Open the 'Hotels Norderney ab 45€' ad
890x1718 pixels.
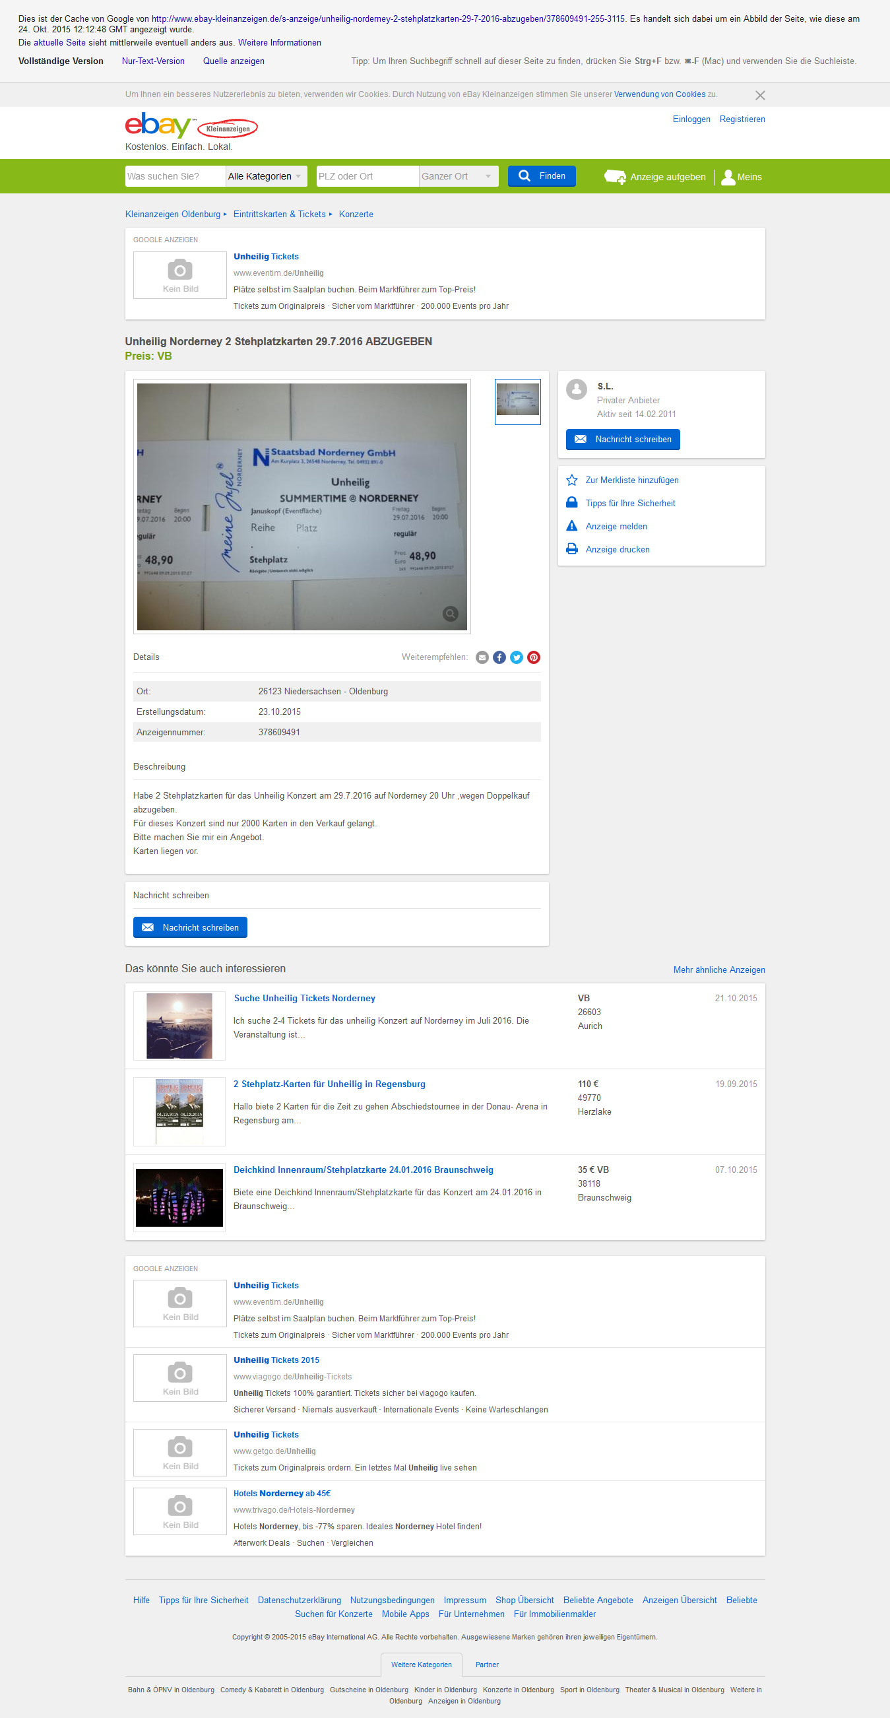click(x=282, y=1493)
